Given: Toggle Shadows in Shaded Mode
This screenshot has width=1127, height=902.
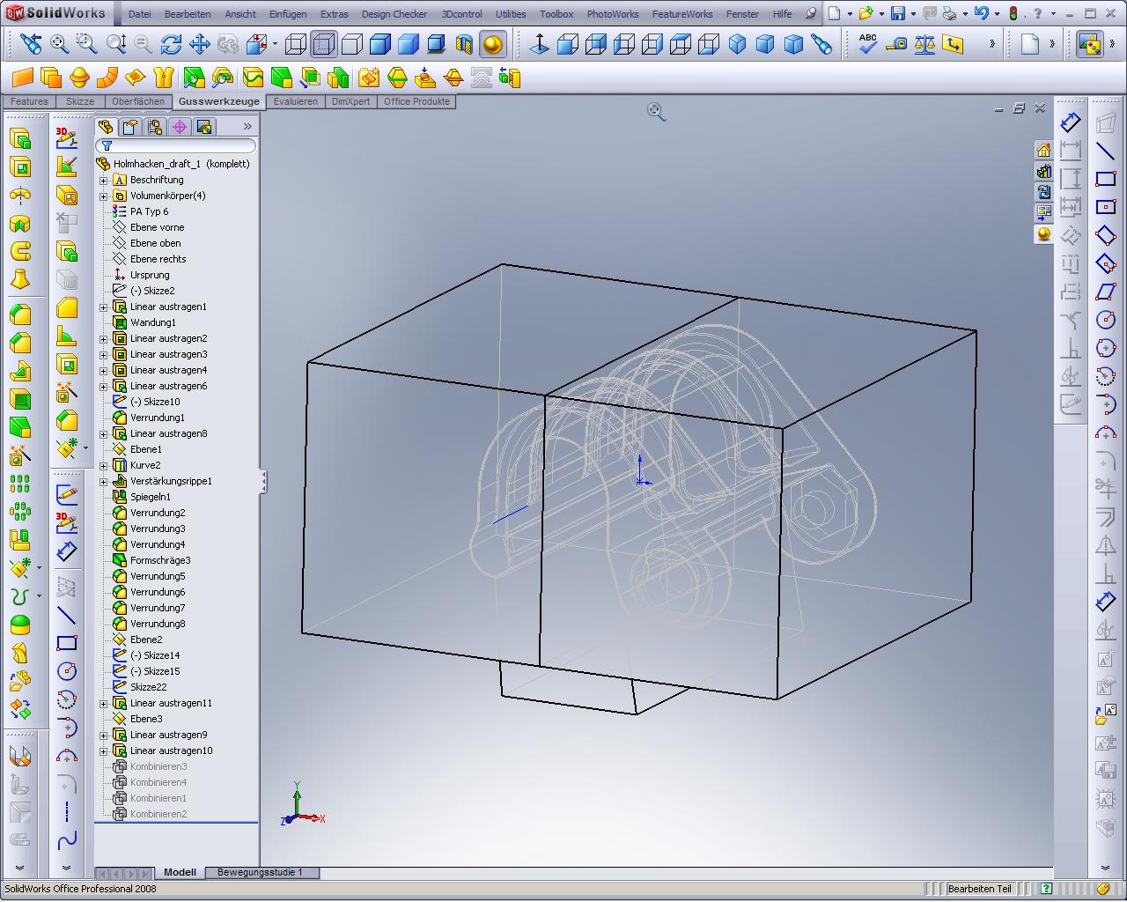Looking at the screenshot, I should click(437, 44).
